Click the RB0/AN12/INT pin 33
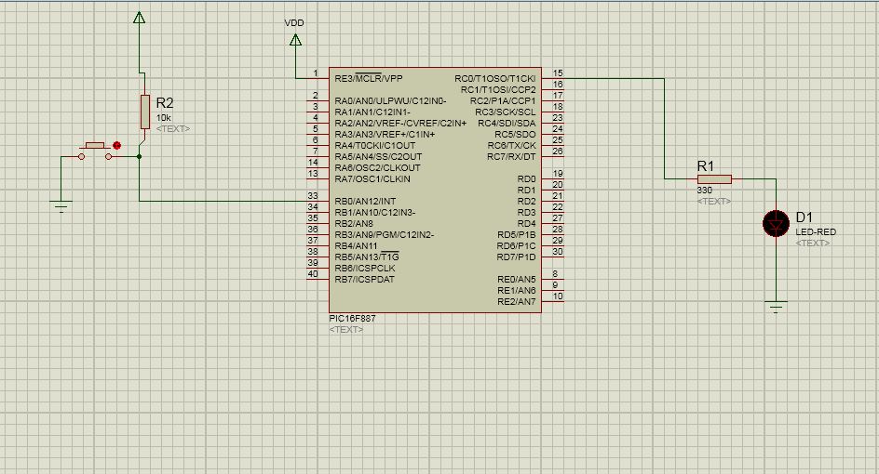 (317, 202)
